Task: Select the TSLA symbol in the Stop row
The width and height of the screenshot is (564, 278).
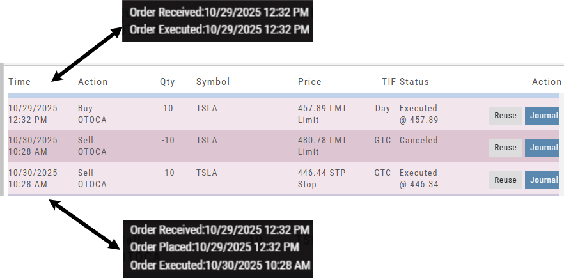Action: tap(207, 173)
